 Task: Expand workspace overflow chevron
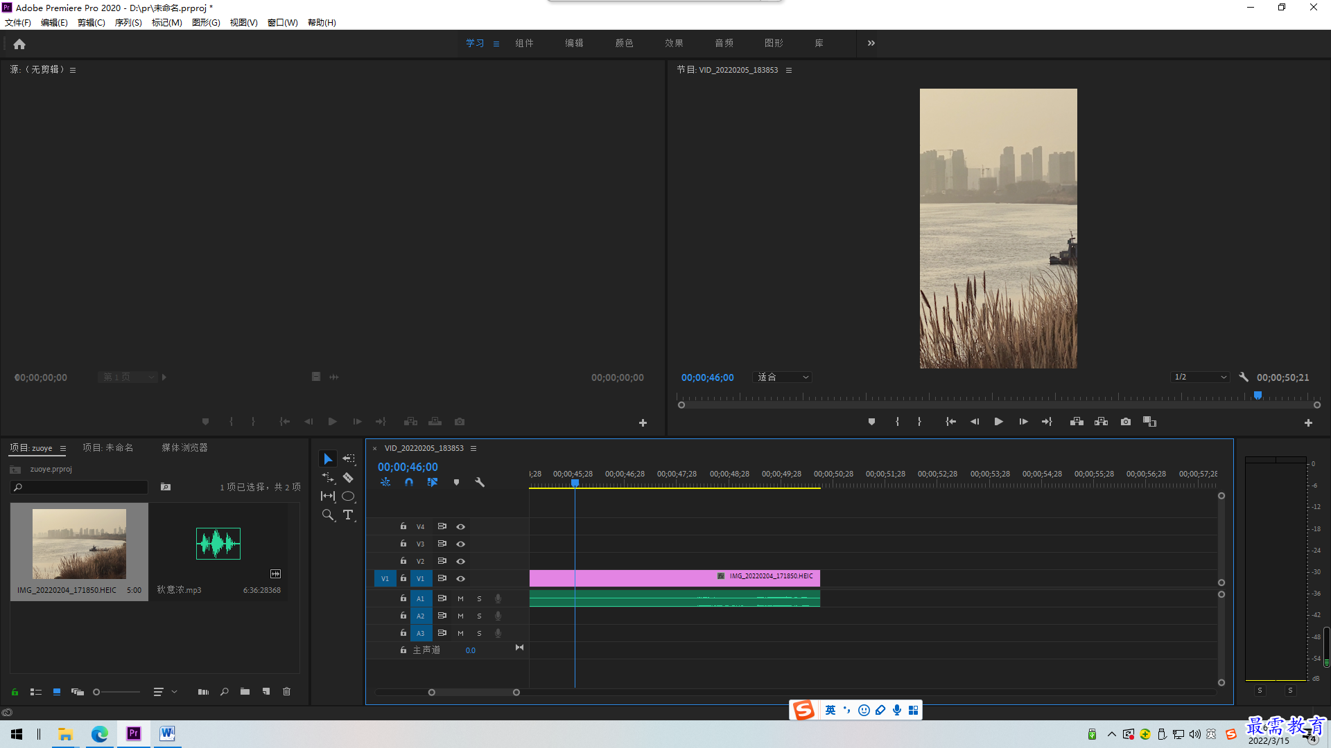tap(871, 43)
